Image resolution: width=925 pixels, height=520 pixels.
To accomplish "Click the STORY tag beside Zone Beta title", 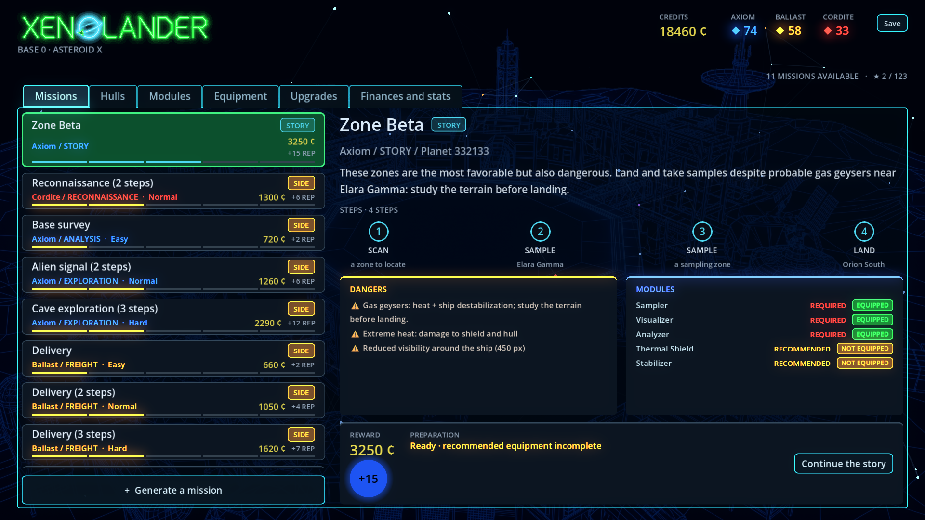I will point(449,125).
